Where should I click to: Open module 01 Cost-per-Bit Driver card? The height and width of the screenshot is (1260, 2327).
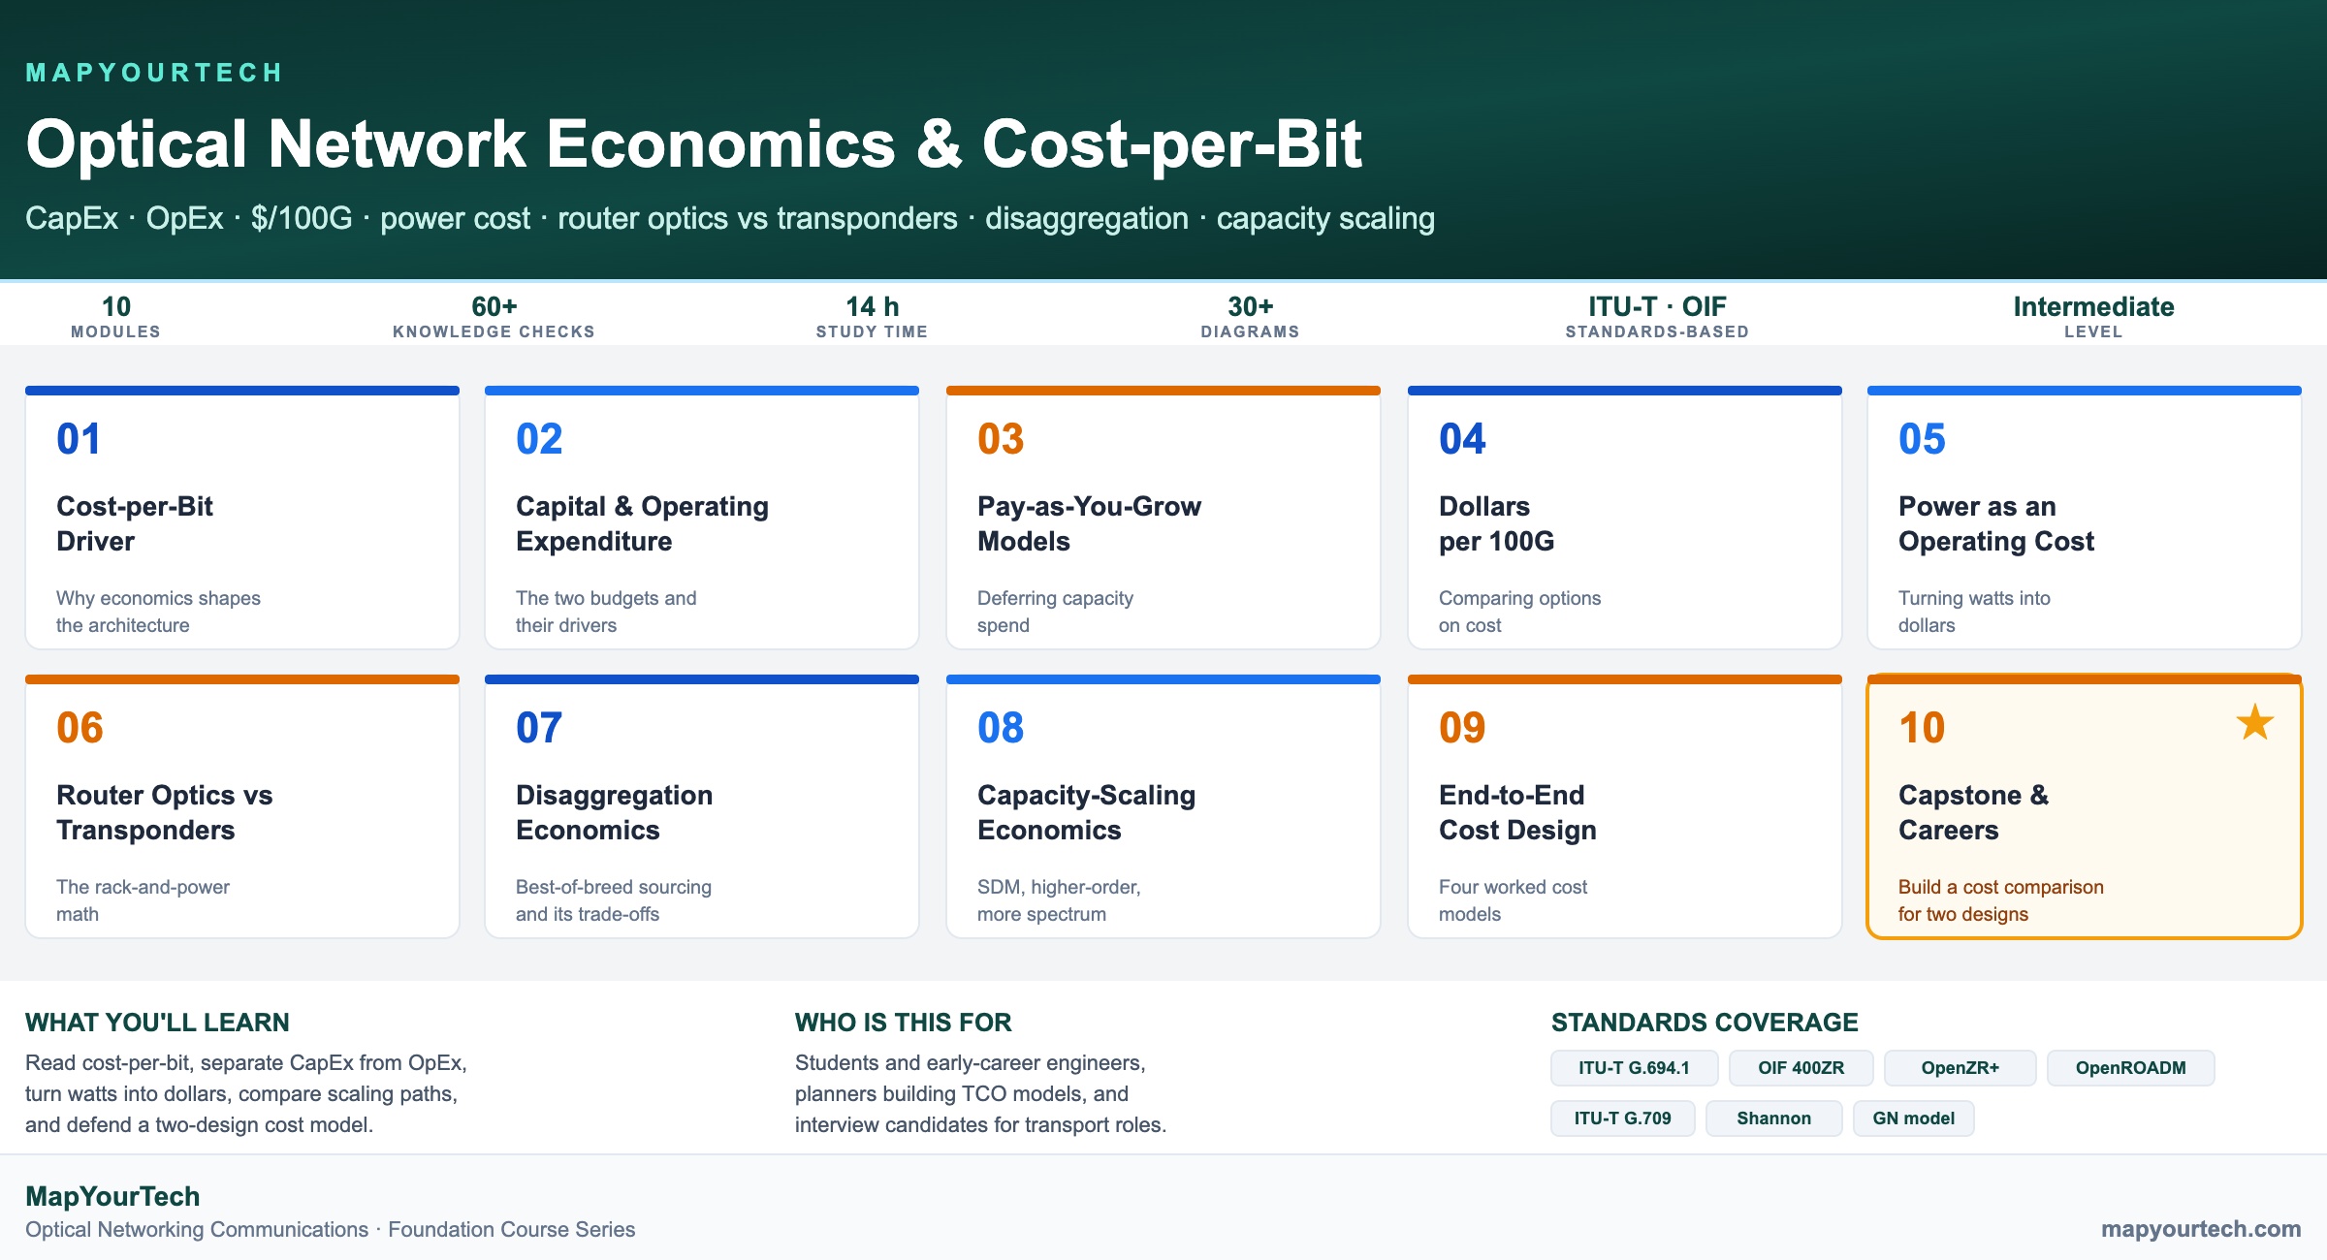242,518
